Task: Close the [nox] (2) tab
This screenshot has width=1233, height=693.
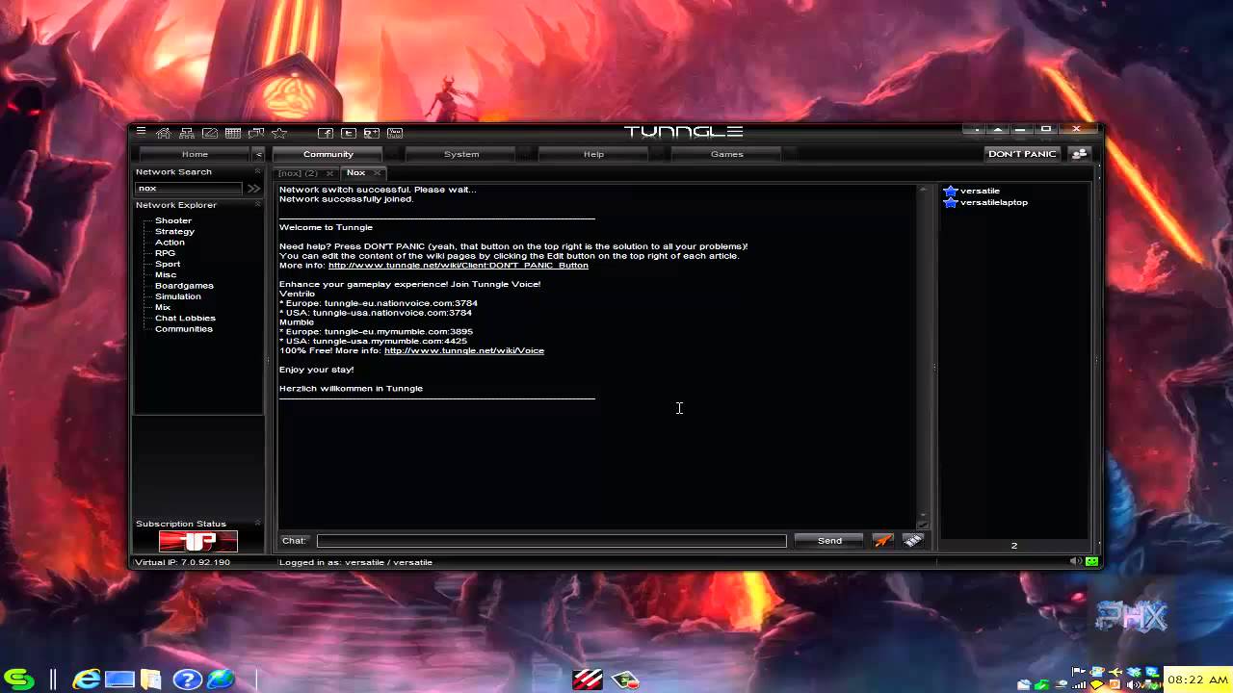Action: 330,173
